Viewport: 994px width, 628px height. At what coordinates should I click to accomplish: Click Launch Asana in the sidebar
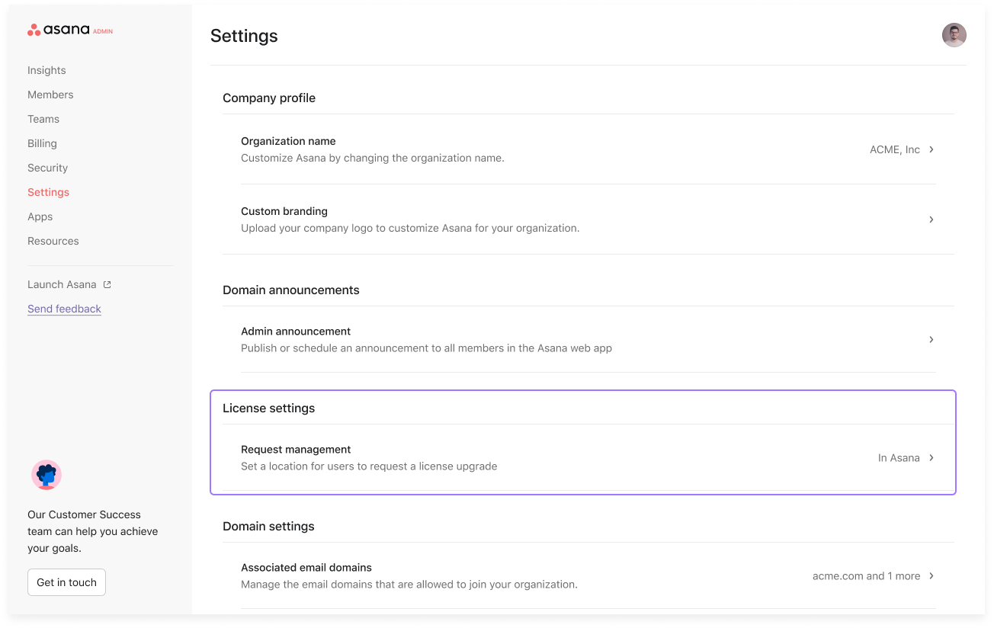point(62,284)
